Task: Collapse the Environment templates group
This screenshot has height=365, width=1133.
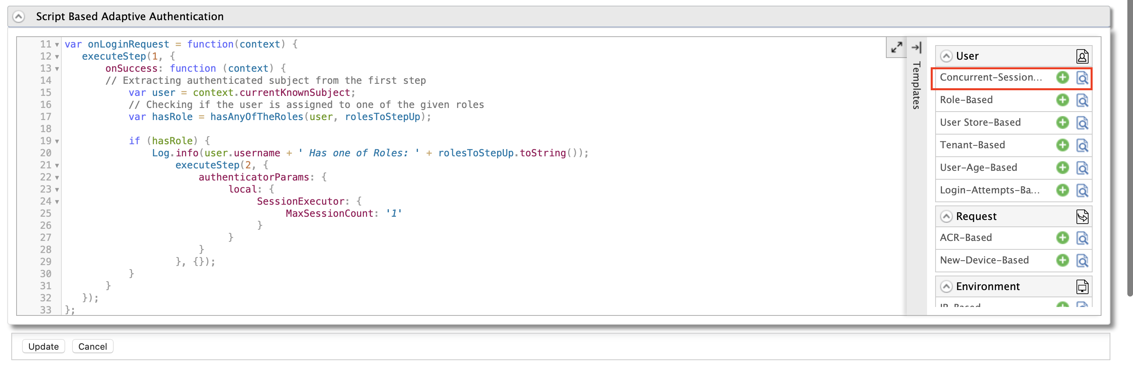Action: [x=946, y=286]
